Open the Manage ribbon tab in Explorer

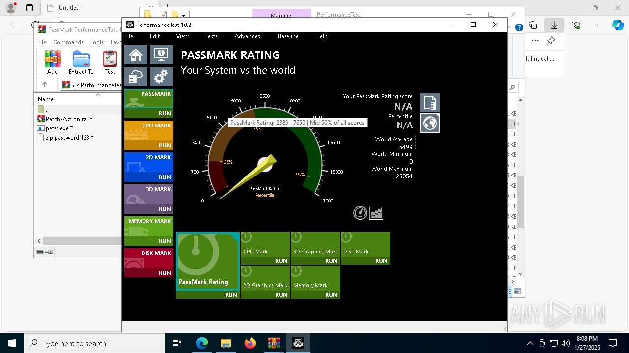click(281, 15)
